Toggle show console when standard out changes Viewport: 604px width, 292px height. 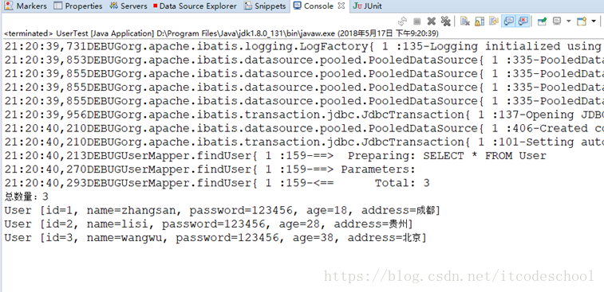pyautogui.click(x=508, y=21)
